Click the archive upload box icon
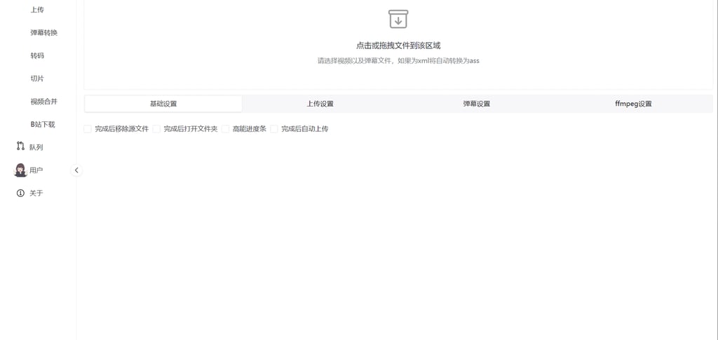The image size is (718, 340). [398, 19]
